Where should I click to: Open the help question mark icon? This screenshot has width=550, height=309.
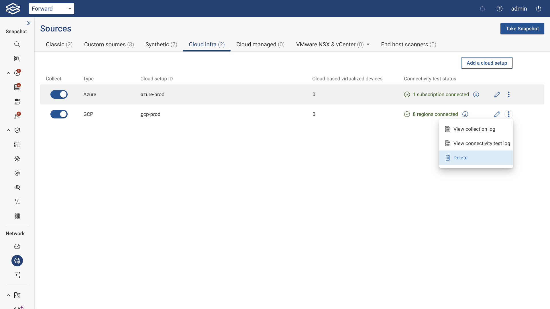(x=500, y=9)
